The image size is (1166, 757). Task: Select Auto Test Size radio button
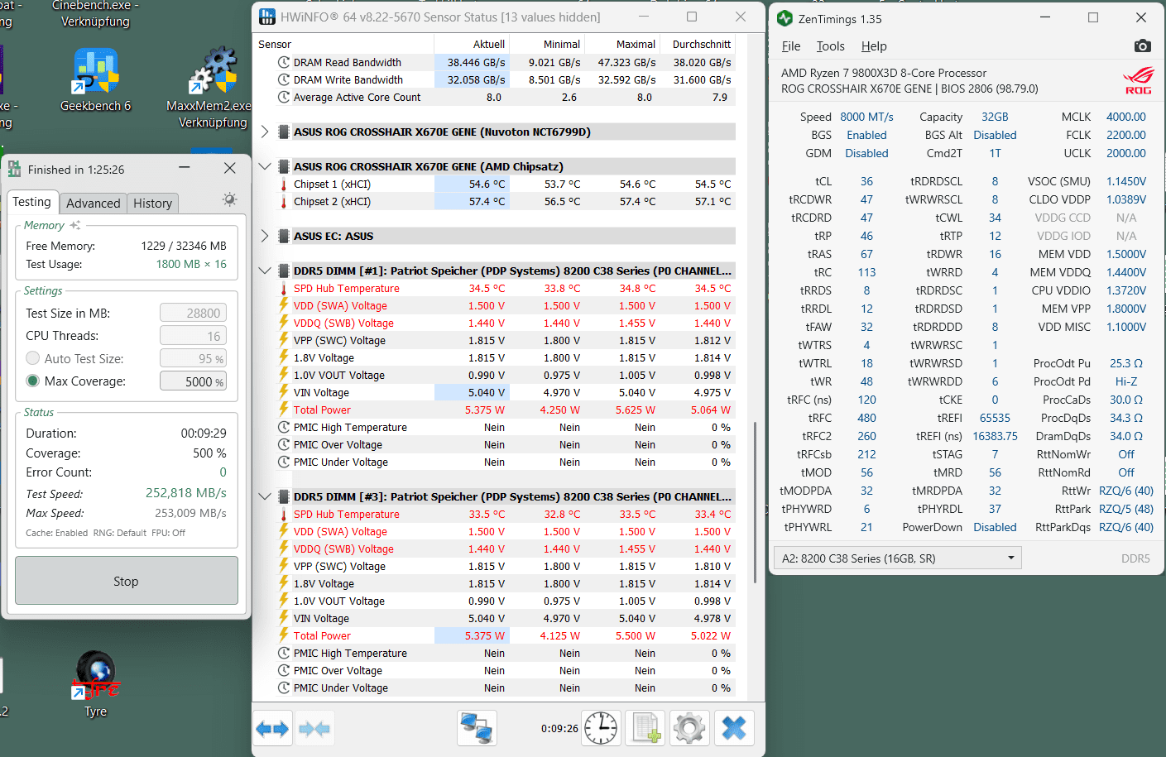33,358
